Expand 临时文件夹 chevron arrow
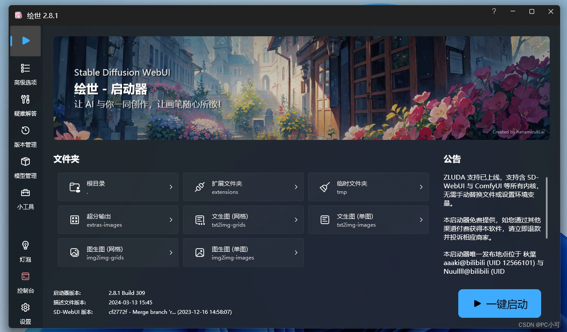 421,187
